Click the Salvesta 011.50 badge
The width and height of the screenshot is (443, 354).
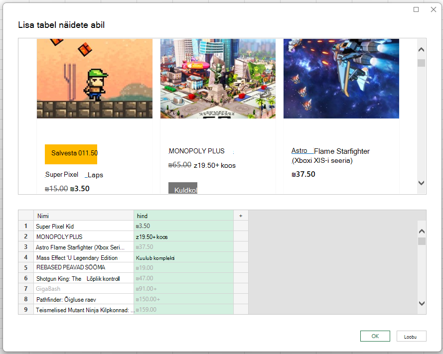click(x=71, y=154)
